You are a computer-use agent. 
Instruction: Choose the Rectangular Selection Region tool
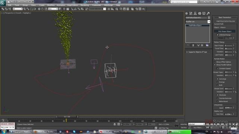tap(31, 9)
